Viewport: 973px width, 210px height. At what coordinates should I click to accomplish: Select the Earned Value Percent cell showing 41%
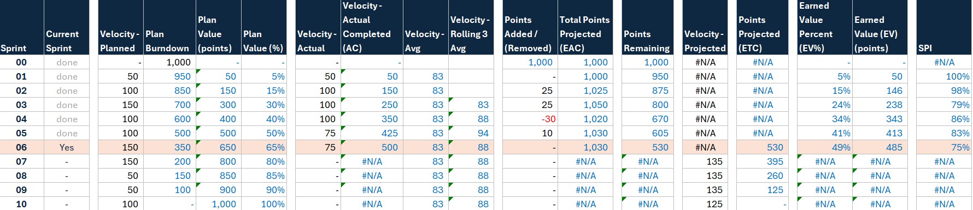(x=825, y=133)
